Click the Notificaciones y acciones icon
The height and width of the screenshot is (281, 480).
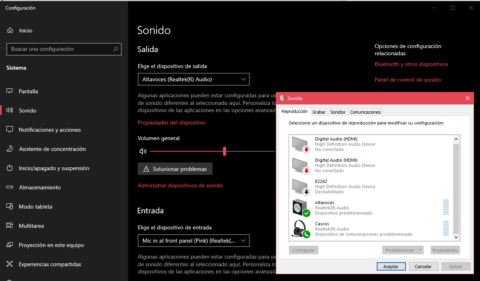[x=10, y=129]
